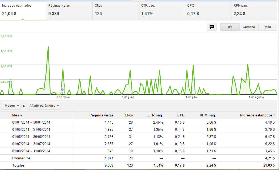Click the 1 de agosto axis label
The width and height of the screenshot is (279, 170).
tap(256, 97)
